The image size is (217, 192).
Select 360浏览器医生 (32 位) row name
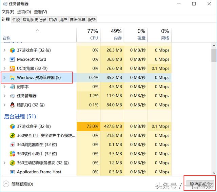coord(37,145)
